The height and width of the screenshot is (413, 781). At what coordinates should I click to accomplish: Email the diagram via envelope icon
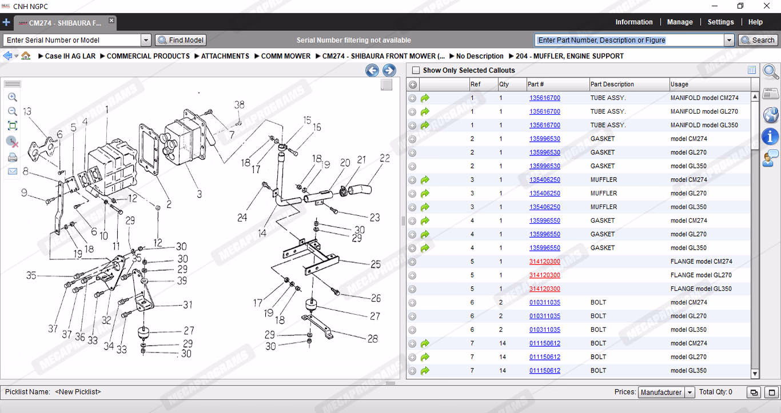coord(12,171)
